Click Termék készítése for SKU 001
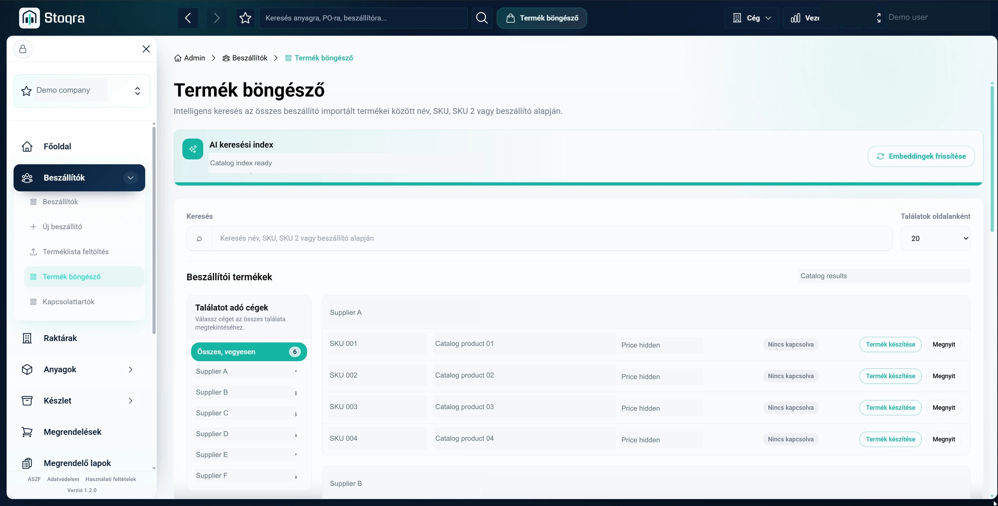998x506 pixels. (890, 345)
